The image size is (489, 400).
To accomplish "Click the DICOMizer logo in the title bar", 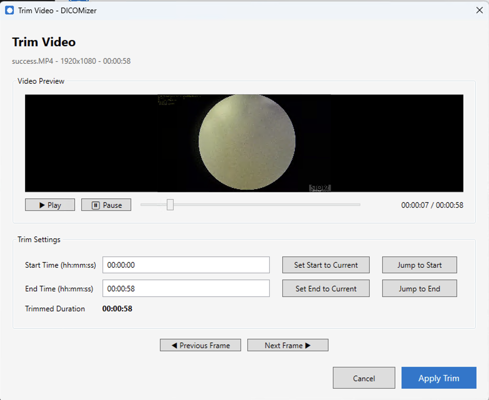I will click(x=9, y=10).
